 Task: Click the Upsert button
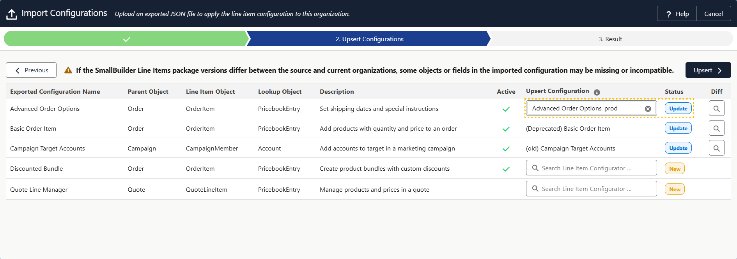[708, 70]
